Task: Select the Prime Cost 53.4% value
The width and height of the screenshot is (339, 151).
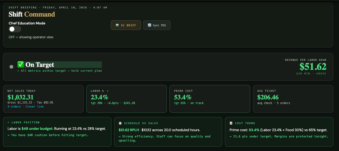Action: click(183, 97)
